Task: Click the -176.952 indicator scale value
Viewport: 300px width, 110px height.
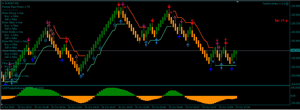Action: pyautogui.click(x=295, y=103)
